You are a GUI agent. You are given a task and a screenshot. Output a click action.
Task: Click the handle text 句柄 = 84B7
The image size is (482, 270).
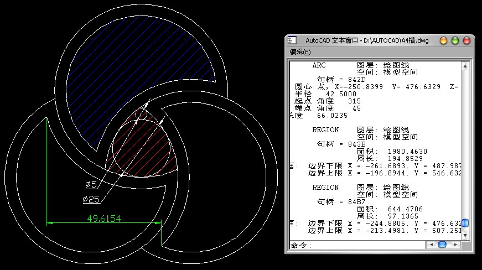click(x=341, y=202)
